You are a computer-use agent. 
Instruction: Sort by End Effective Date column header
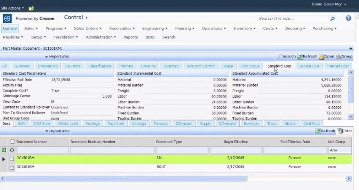(x=295, y=142)
